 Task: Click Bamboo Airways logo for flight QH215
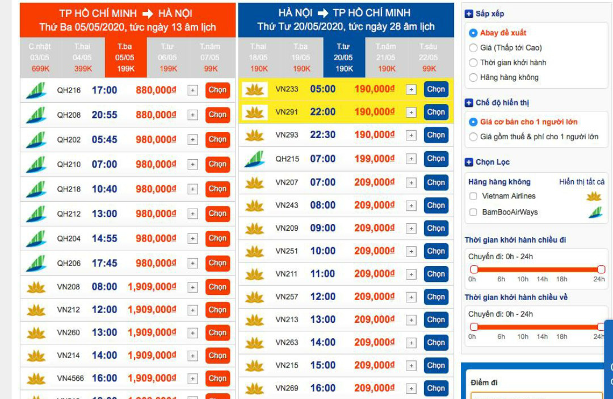tap(255, 159)
